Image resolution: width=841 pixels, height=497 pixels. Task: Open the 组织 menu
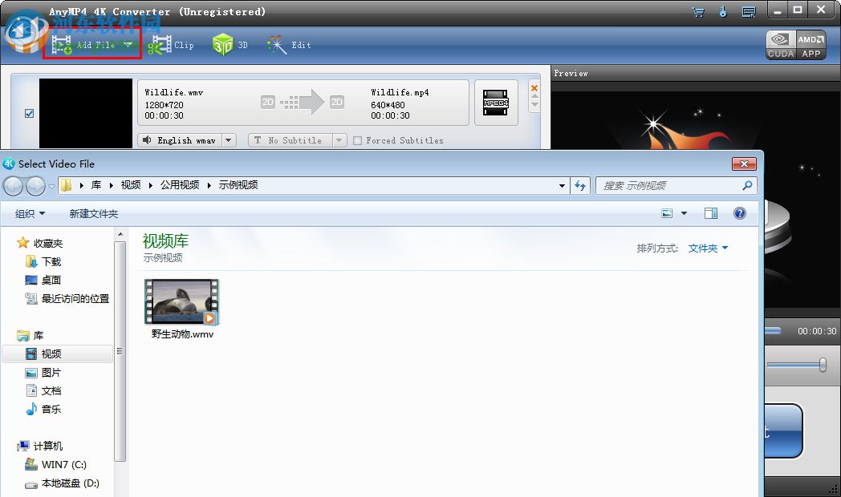pos(29,213)
